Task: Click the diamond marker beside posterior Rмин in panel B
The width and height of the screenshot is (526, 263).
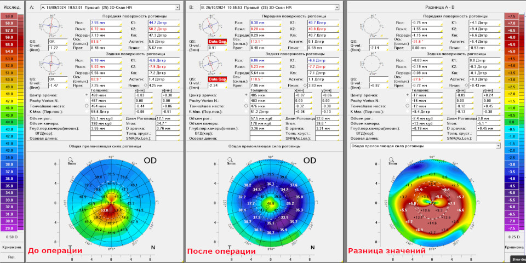Action: tap(305, 85)
